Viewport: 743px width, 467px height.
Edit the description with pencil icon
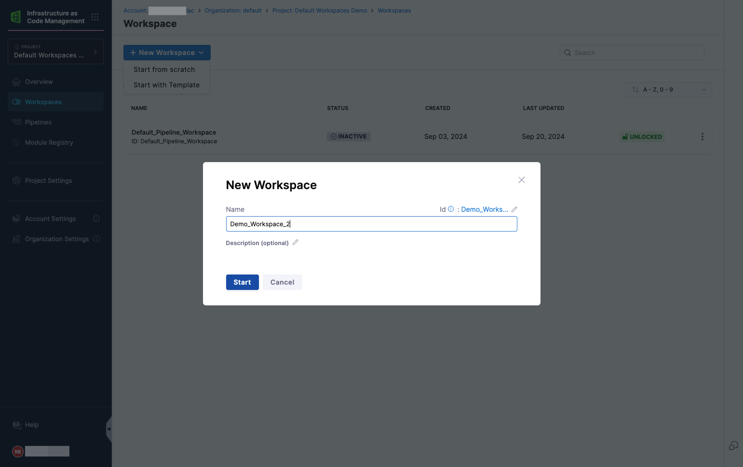(x=296, y=242)
